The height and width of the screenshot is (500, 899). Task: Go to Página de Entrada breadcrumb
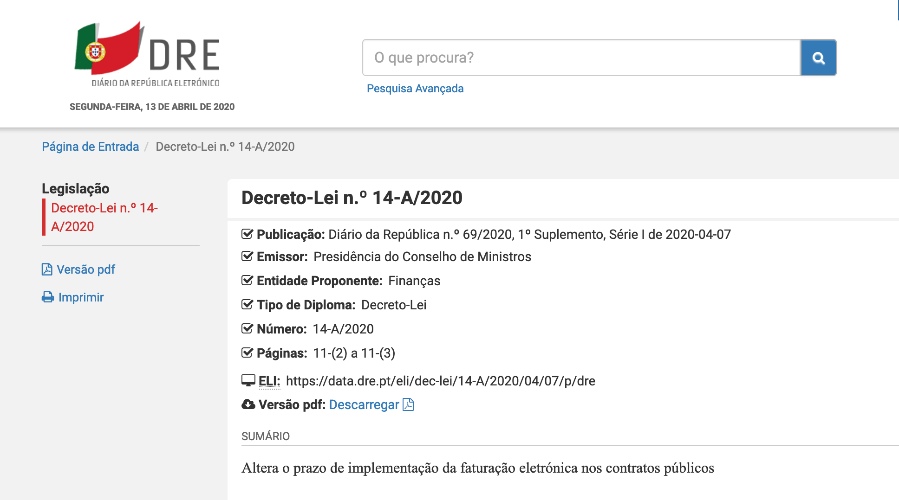[91, 147]
